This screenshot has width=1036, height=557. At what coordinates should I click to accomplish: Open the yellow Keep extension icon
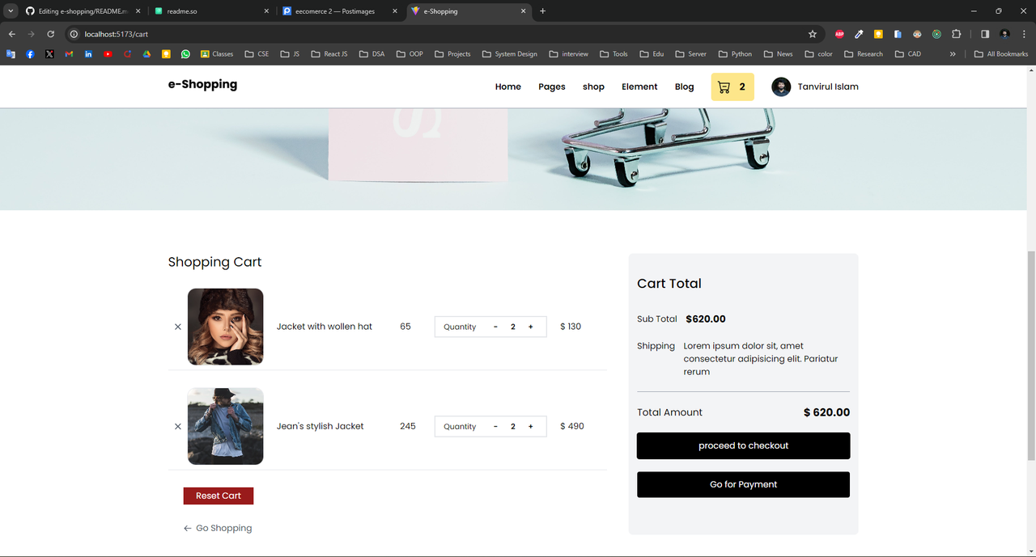pyautogui.click(x=878, y=34)
